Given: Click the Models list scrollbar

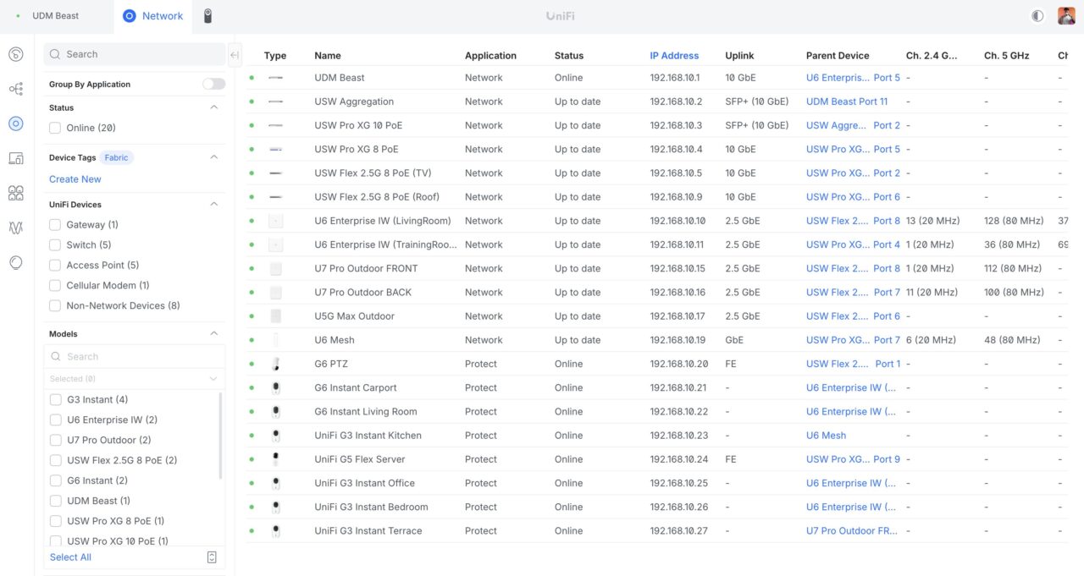Looking at the screenshot, I should click(221, 436).
